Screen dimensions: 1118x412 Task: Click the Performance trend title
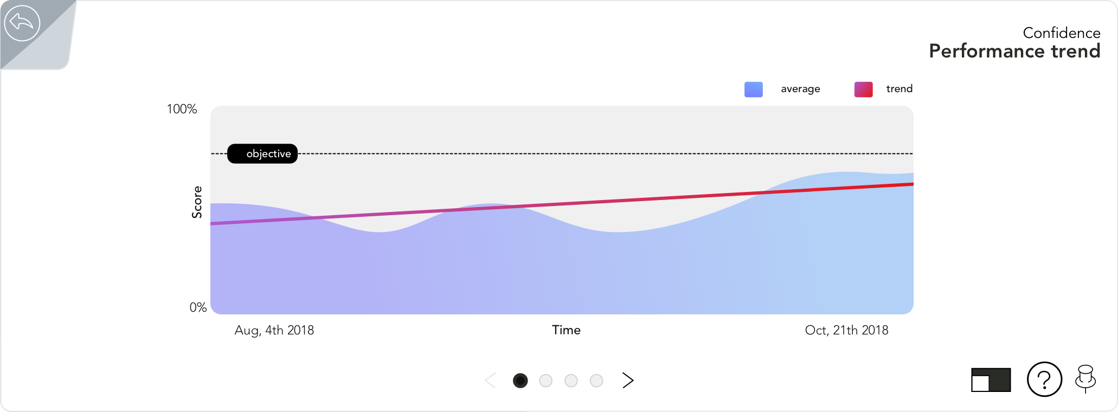click(x=1015, y=51)
